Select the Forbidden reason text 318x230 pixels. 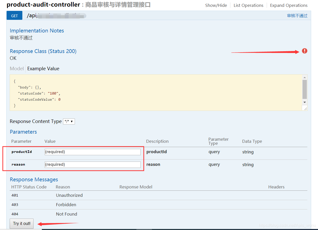tap(66, 205)
